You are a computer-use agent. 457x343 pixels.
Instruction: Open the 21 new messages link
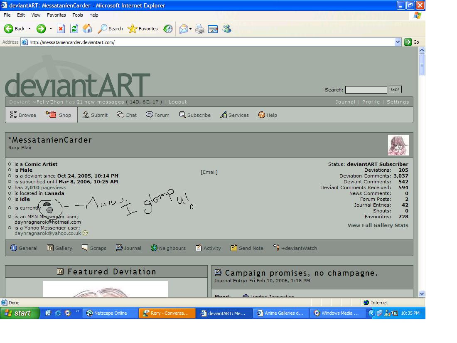(100, 102)
